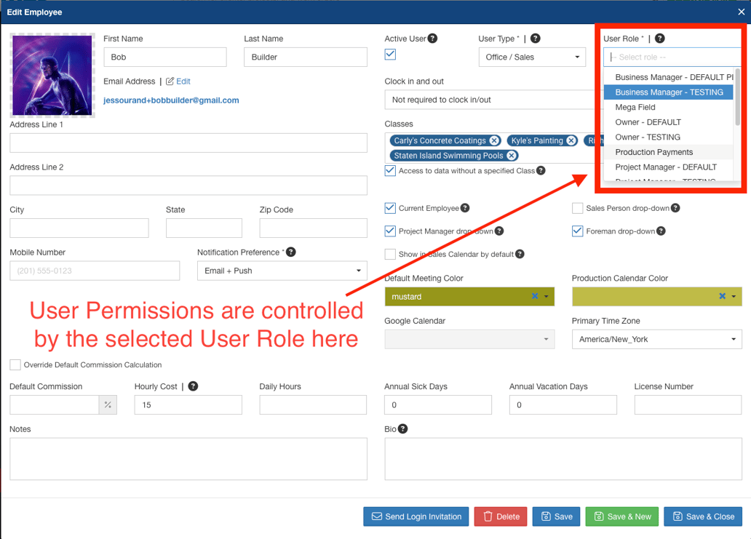
Task: Open the User Type dropdown
Action: tap(532, 57)
